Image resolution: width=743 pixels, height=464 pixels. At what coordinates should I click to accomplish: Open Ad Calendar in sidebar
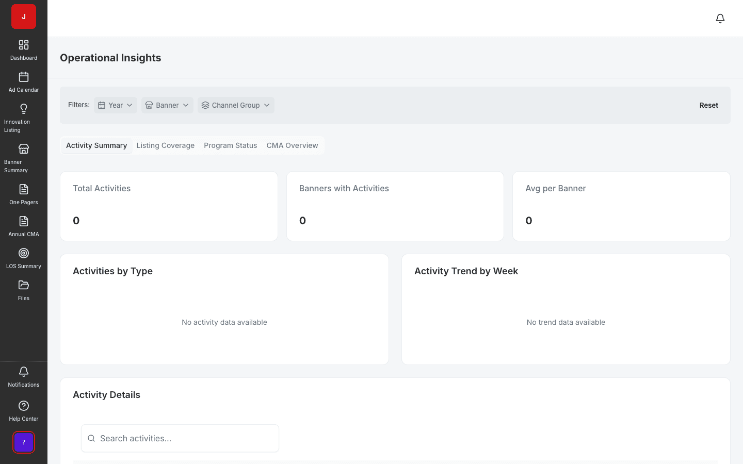coord(24,82)
